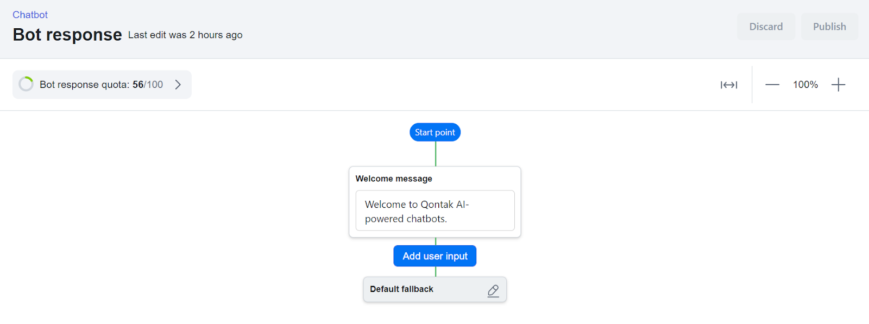Expand quota details with chevron arrow
869x324 pixels.
click(x=178, y=85)
